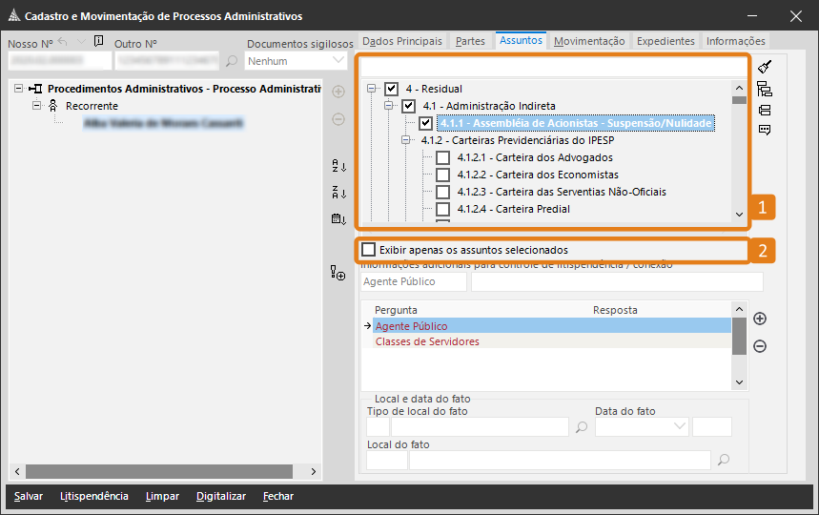Collapse the 4.1.2 Carteiras Previdenciárias node

pyautogui.click(x=405, y=140)
